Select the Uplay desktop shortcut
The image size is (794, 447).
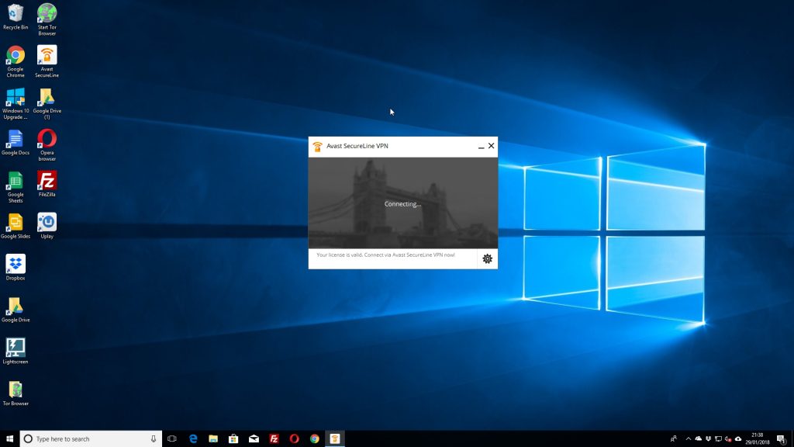[47, 226]
